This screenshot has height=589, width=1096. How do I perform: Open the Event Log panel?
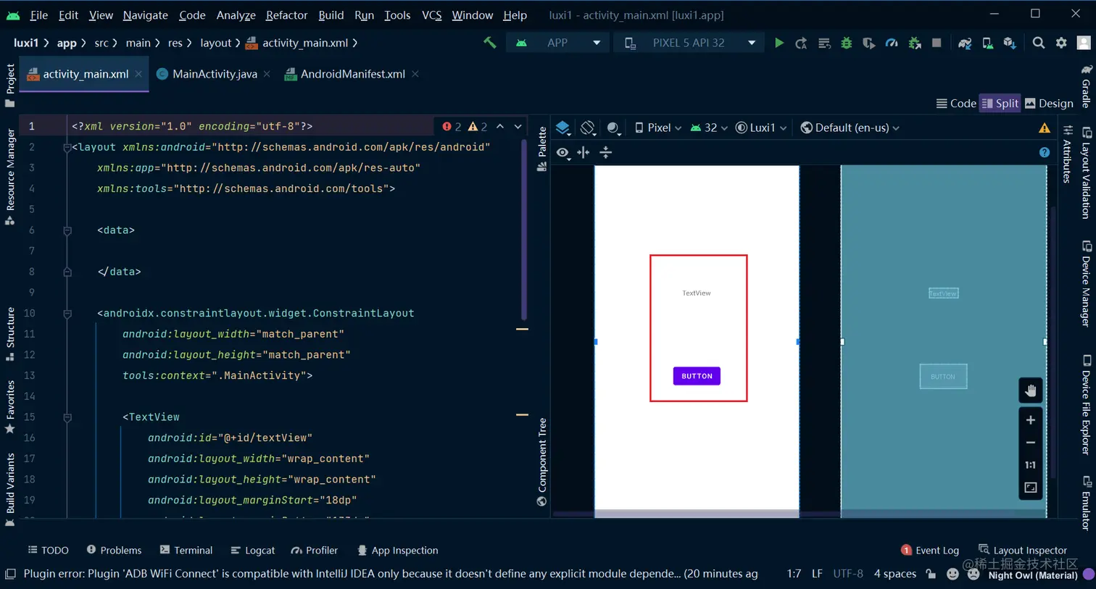coord(929,550)
